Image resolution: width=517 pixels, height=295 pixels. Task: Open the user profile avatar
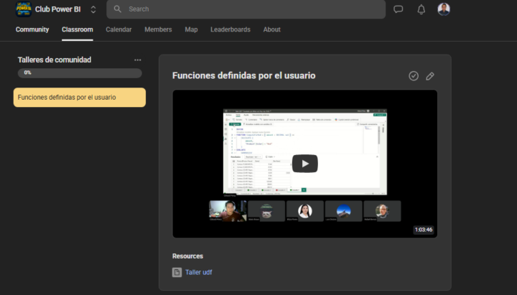click(x=444, y=9)
